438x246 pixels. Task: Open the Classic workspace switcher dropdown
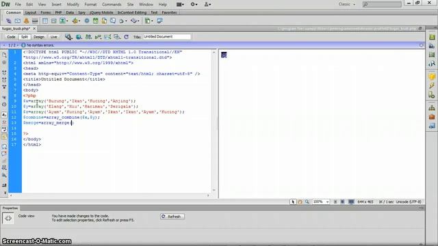[x=347, y=4]
